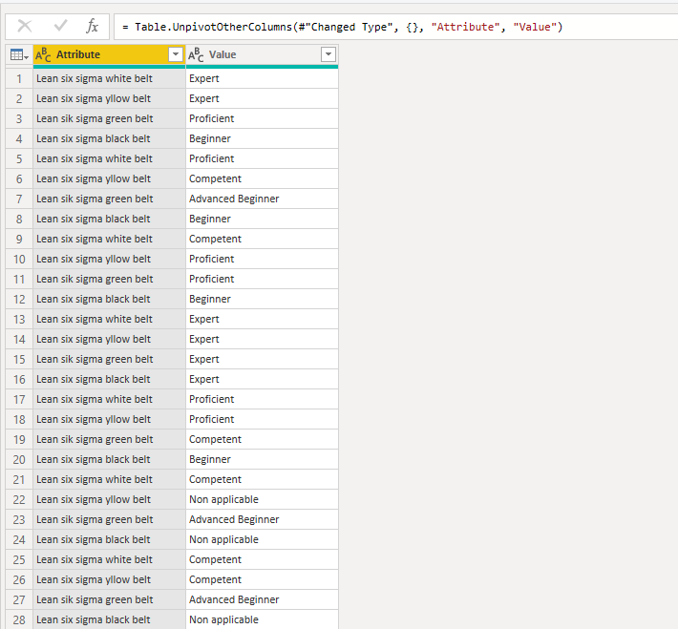678x629 pixels.
Task: Click row 10 'Proficient' value cell
Action: click(x=262, y=259)
